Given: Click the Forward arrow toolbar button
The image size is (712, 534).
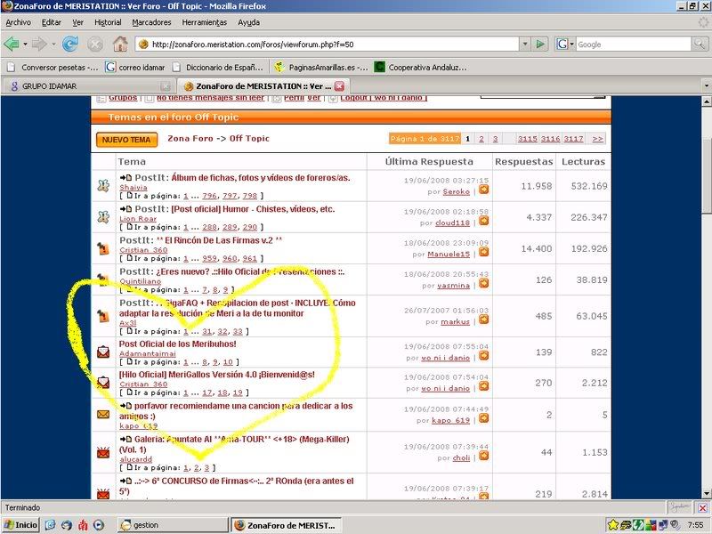Looking at the screenshot, I should click(x=39, y=44).
